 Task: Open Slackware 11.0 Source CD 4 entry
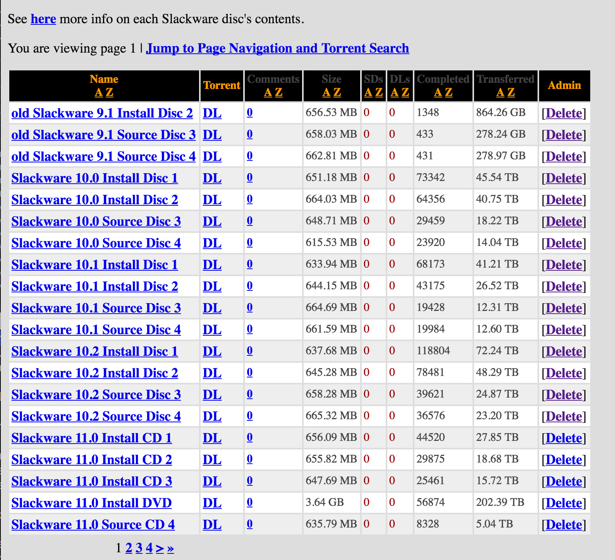pyautogui.click(x=93, y=524)
